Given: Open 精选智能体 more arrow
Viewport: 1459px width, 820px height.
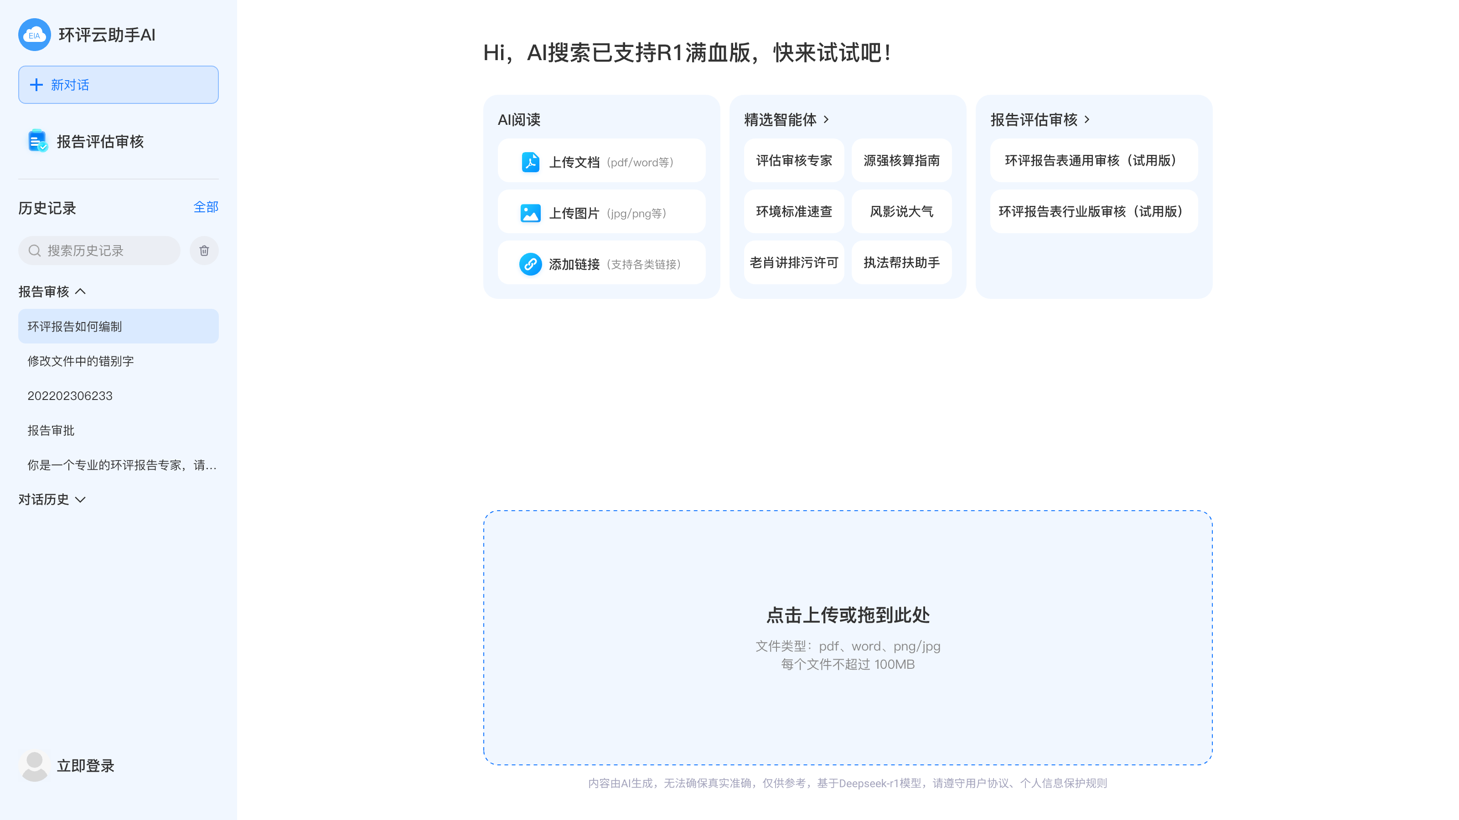Looking at the screenshot, I should pos(826,119).
